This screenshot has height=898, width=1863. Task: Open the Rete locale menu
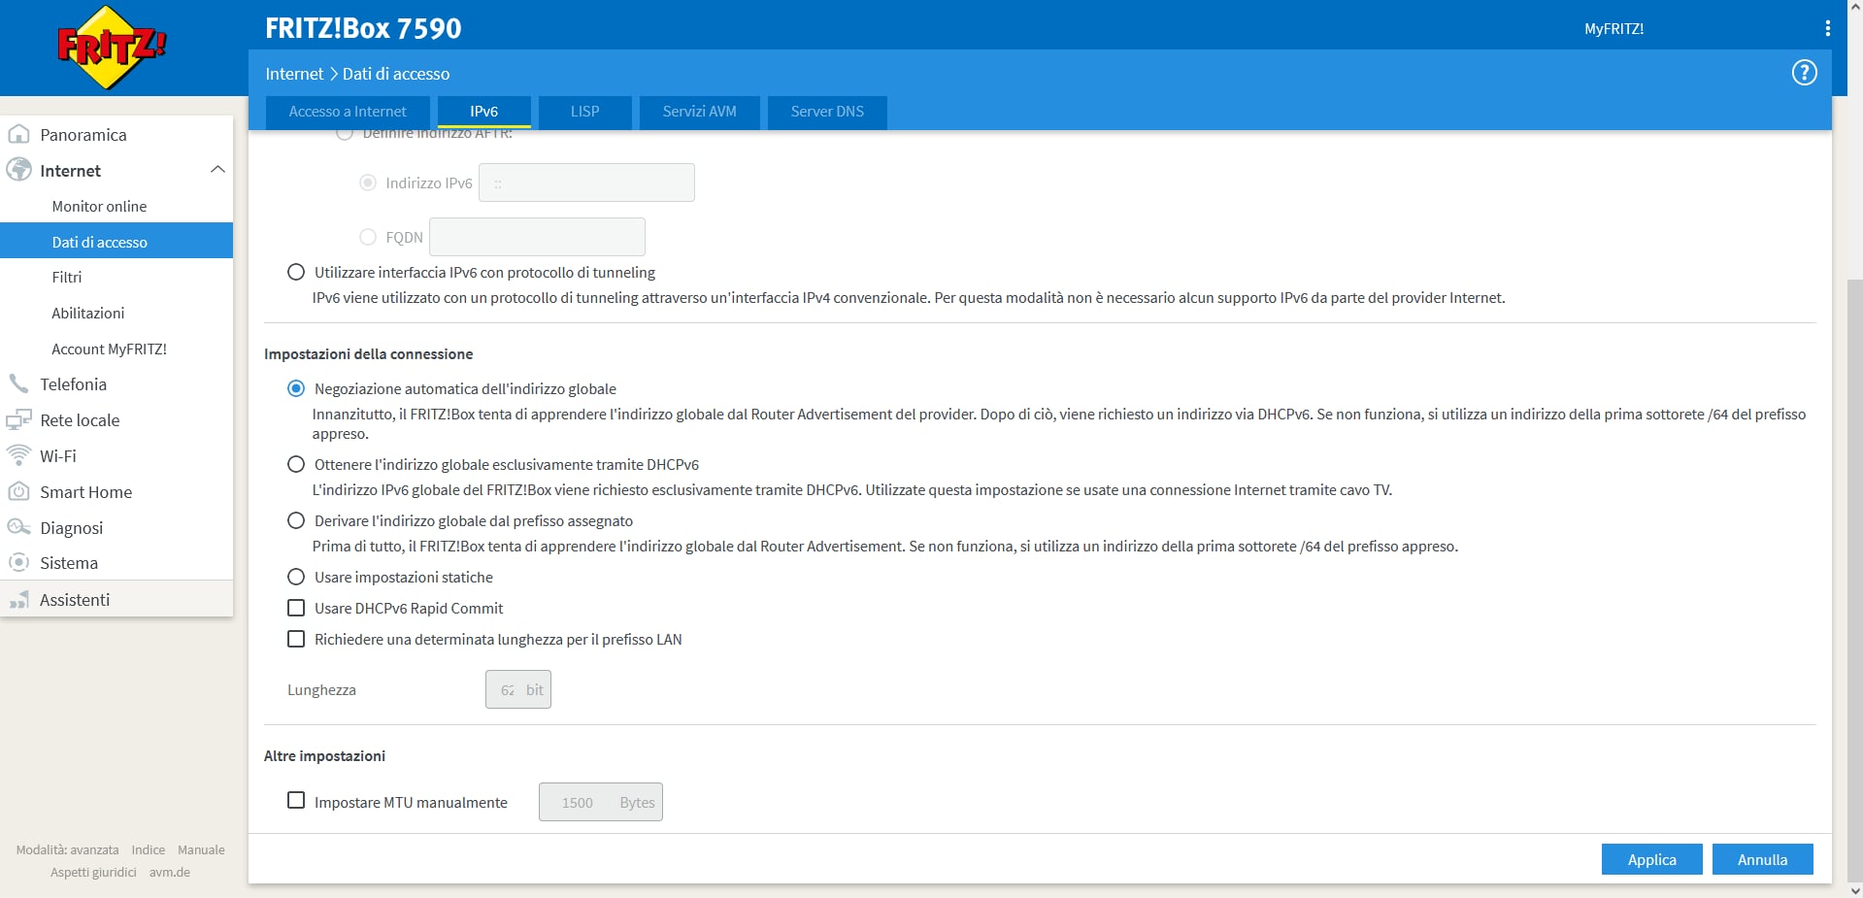click(116, 419)
